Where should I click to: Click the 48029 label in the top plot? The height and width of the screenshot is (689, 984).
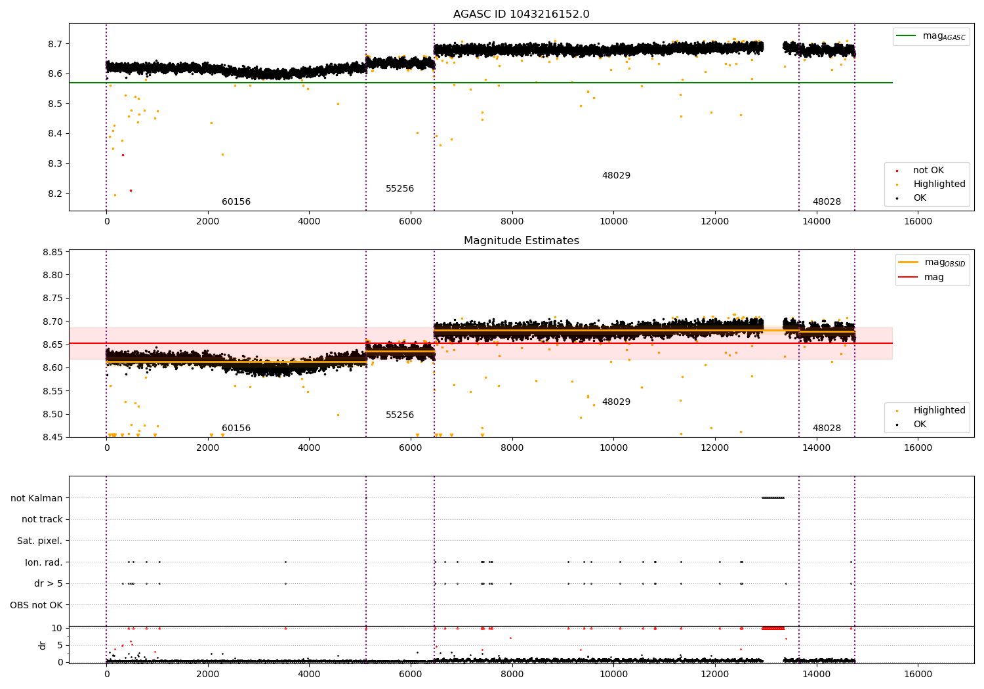pyautogui.click(x=616, y=176)
